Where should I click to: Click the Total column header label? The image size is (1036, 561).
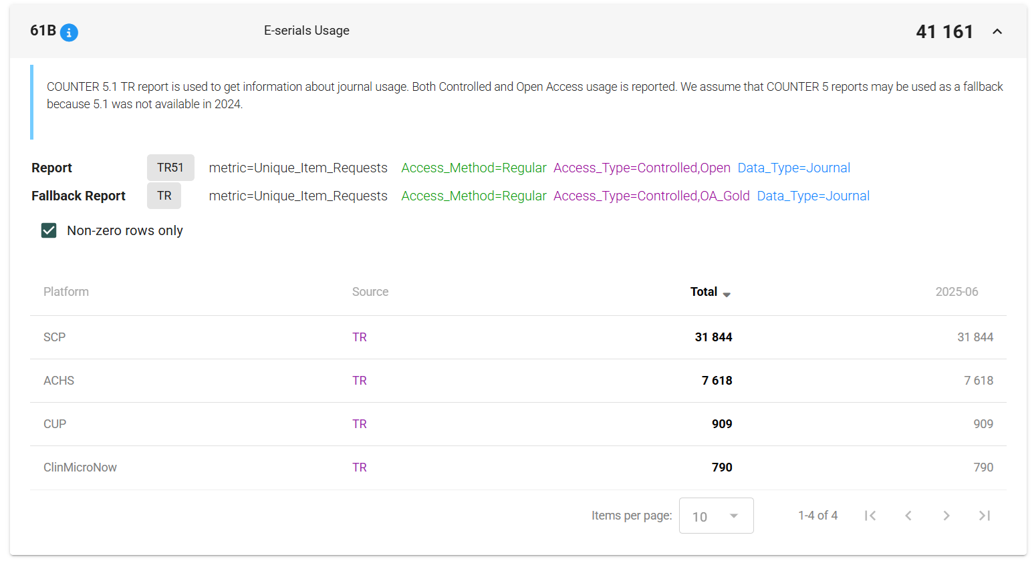point(703,292)
